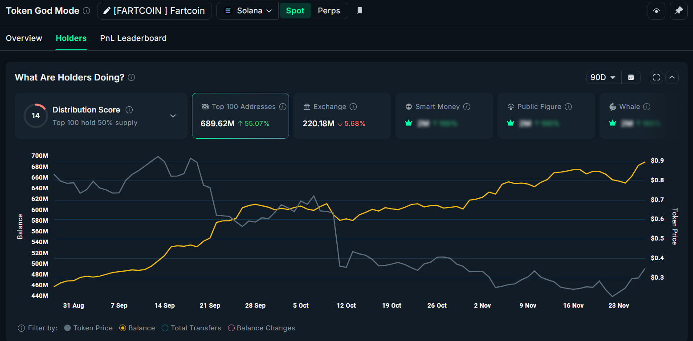Viewport: 693px width, 341px height.
Task: Click the Whale icon on the last card
Action: [613, 106]
